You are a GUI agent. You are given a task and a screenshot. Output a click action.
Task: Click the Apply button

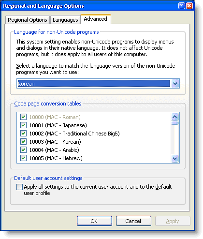173,221
